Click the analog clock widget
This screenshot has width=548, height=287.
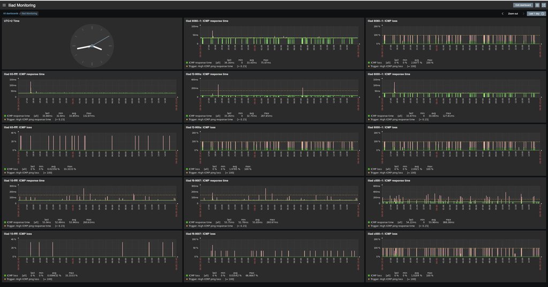93,46
